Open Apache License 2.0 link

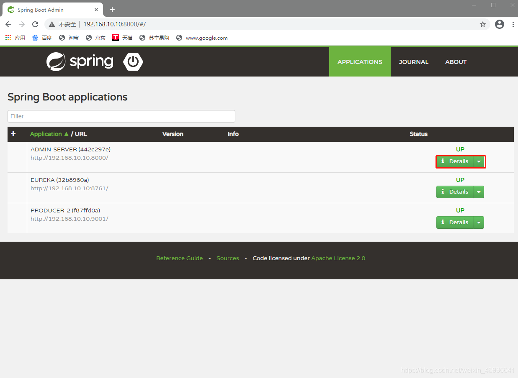(338, 258)
